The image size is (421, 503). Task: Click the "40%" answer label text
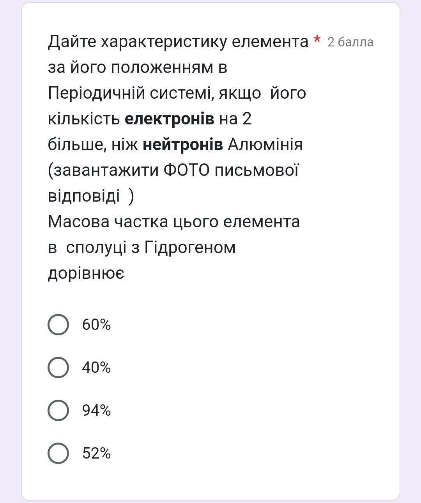click(96, 367)
